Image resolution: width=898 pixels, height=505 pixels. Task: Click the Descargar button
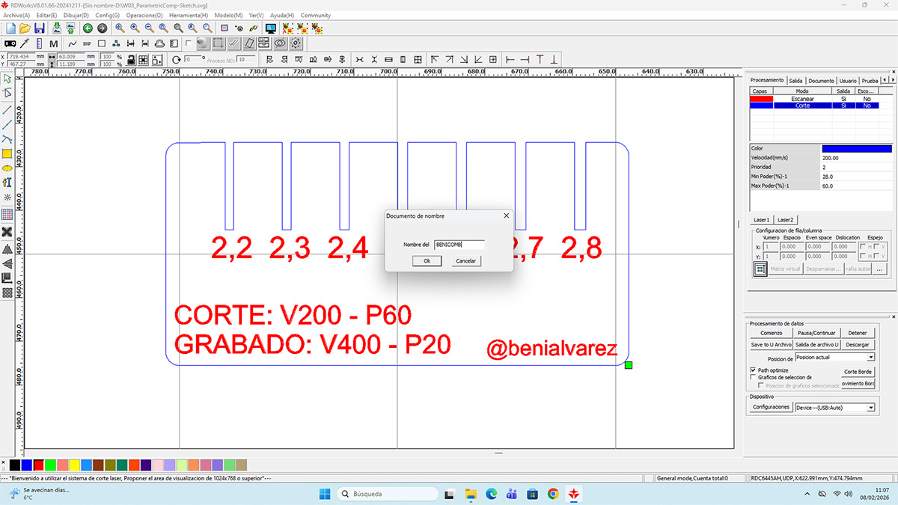coord(858,345)
